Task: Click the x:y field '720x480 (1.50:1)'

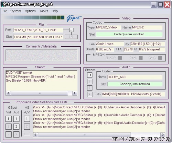Action: [148, 44]
